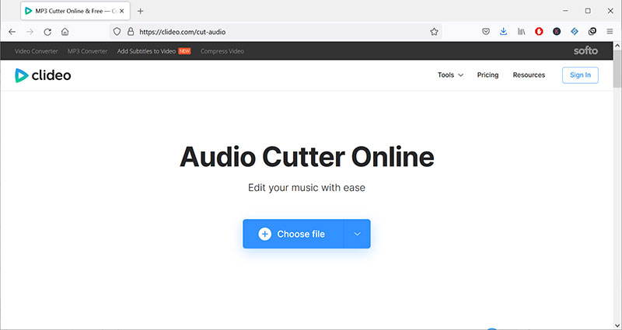Viewport: 622px width, 330px height.
Task: Minimize the Firefox window
Action: coord(565,11)
